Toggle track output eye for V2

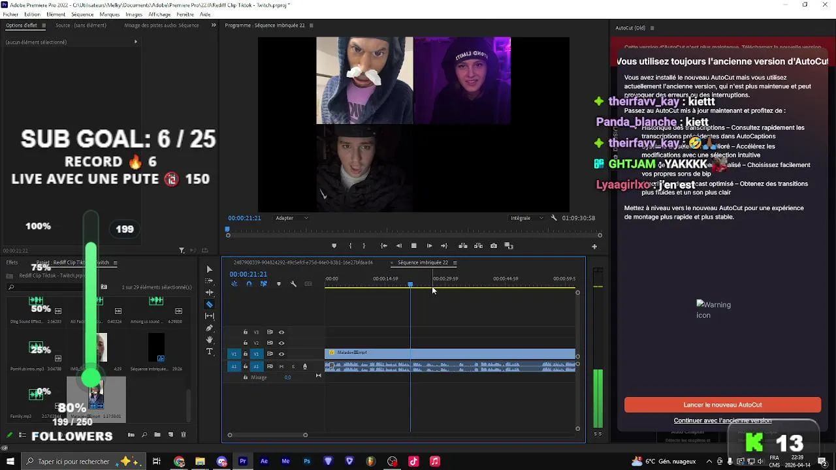281,343
